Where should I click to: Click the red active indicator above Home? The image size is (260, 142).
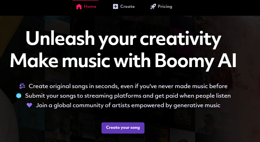click(85, 0)
